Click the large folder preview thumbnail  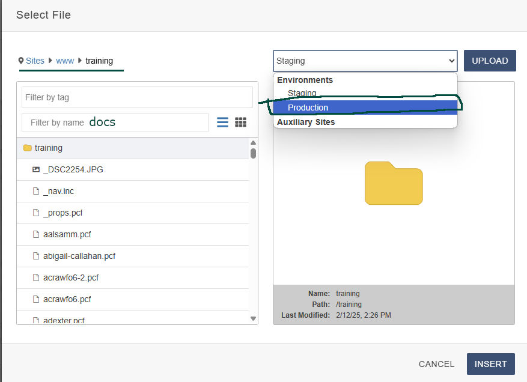[394, 183]
